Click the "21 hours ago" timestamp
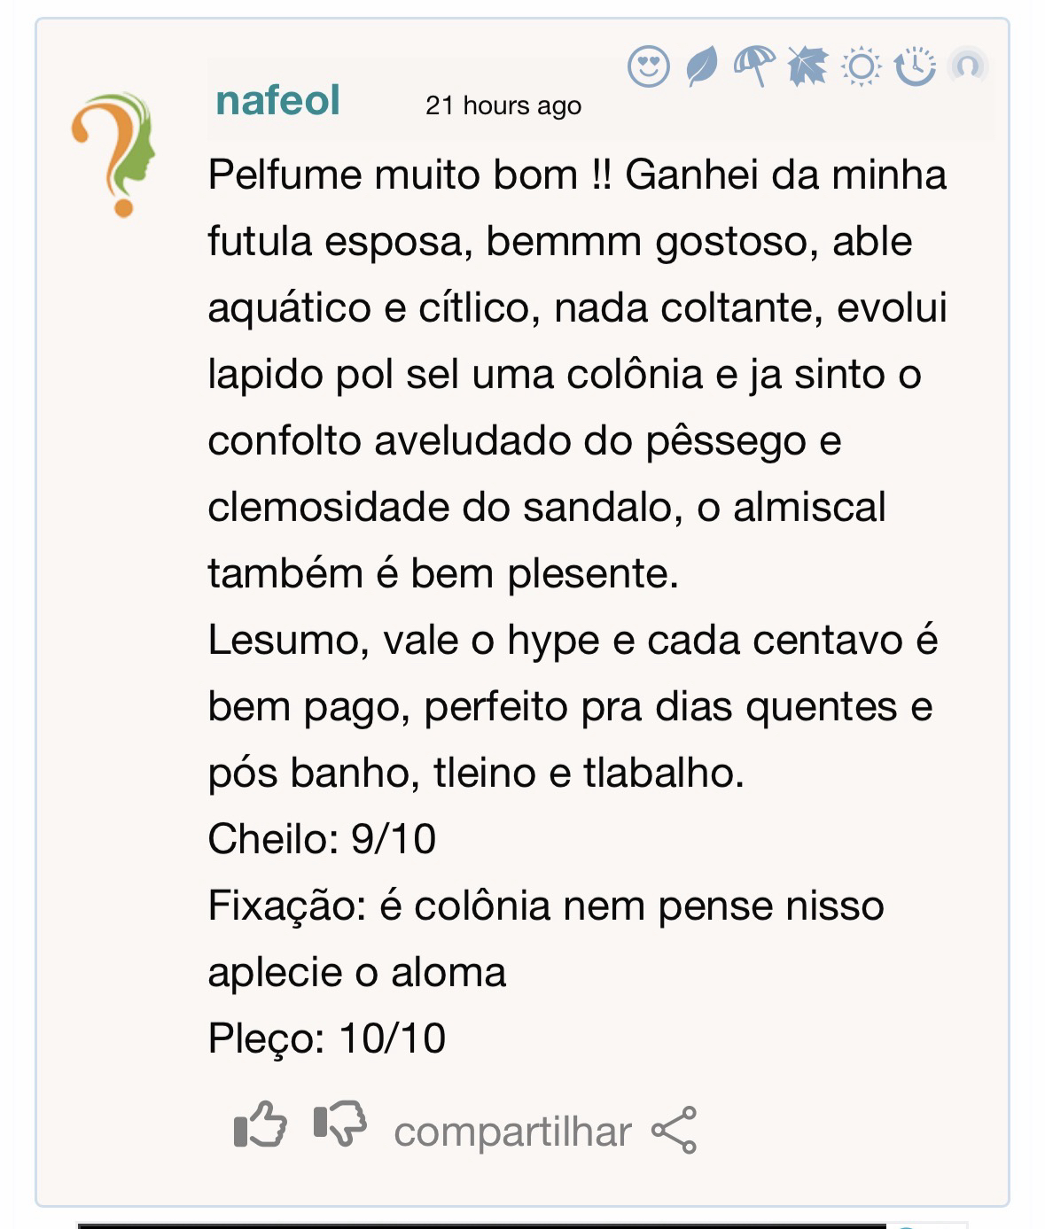 click(x=503, y=106)
